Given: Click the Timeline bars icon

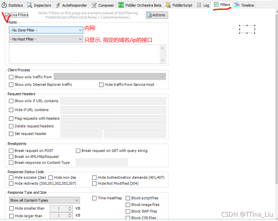Looking at the screenshot, I should pyautogui.click(x=237, y=5).
